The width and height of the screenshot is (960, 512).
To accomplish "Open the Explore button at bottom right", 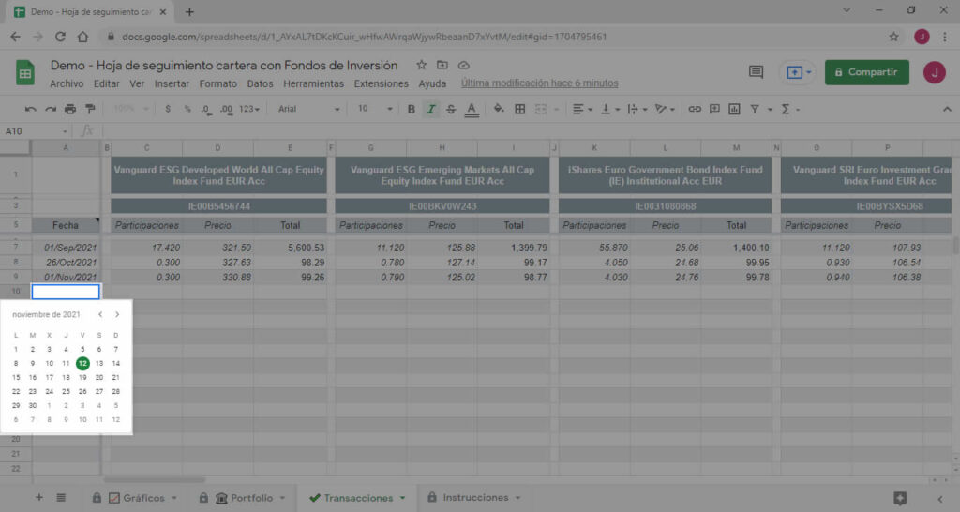I will (x=899, y=499).
